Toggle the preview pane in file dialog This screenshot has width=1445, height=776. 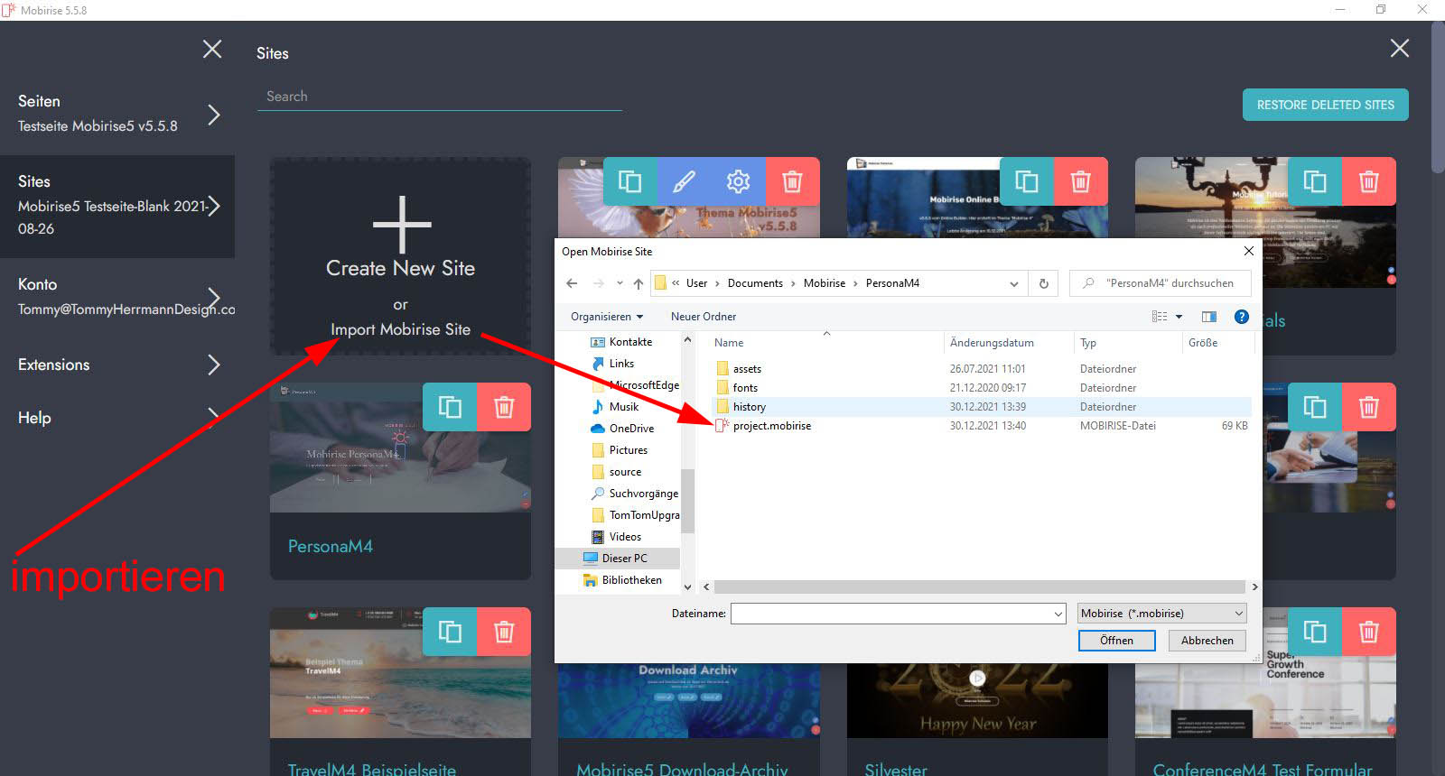pyautogui.click(x=1209, y=317)
